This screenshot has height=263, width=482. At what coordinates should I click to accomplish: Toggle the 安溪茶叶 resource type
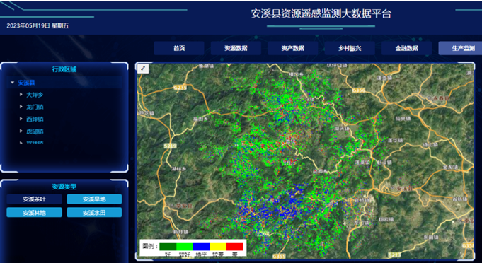pos(34,199)
